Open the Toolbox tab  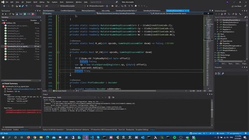pyautogui.click(x=16, y=129)
